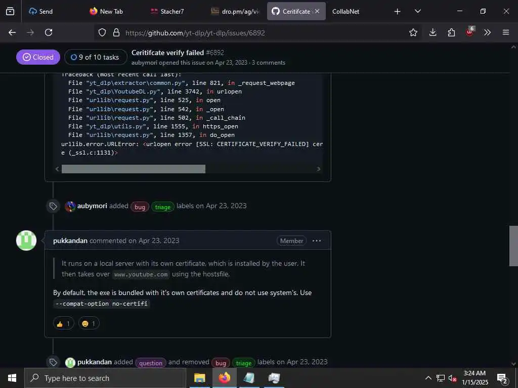Open the Apr 23, 2023 label event date
The image size is (518, 388).
(226, 206)
